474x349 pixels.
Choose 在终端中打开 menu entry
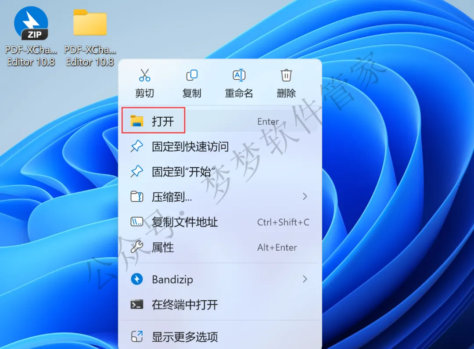220,305
